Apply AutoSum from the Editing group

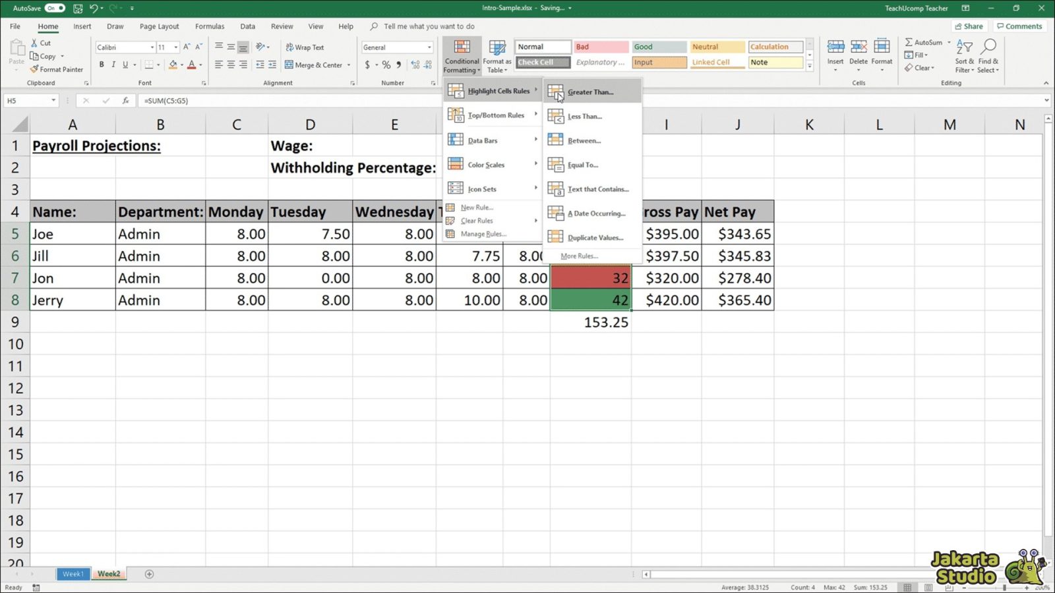(925, 42)
